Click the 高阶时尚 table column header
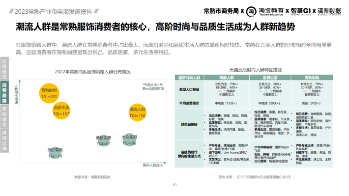The height and width of the screenshot is (196, 349). point(312,78)
